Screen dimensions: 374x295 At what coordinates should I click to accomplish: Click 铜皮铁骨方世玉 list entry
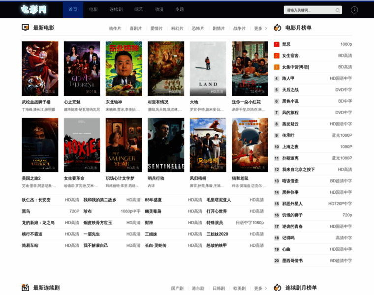click(x=97, y=223)
